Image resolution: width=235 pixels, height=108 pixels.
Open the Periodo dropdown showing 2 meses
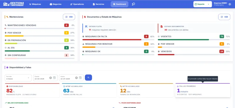pyautogui.click(x=18, y=78)
